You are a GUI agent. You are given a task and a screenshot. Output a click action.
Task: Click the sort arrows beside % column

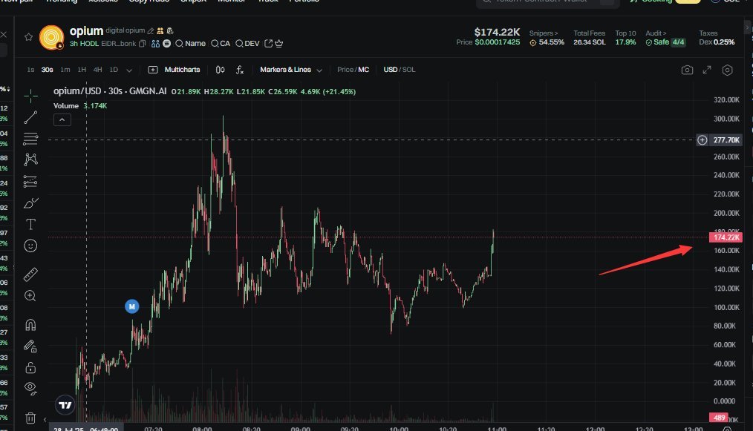coord(7,89)
